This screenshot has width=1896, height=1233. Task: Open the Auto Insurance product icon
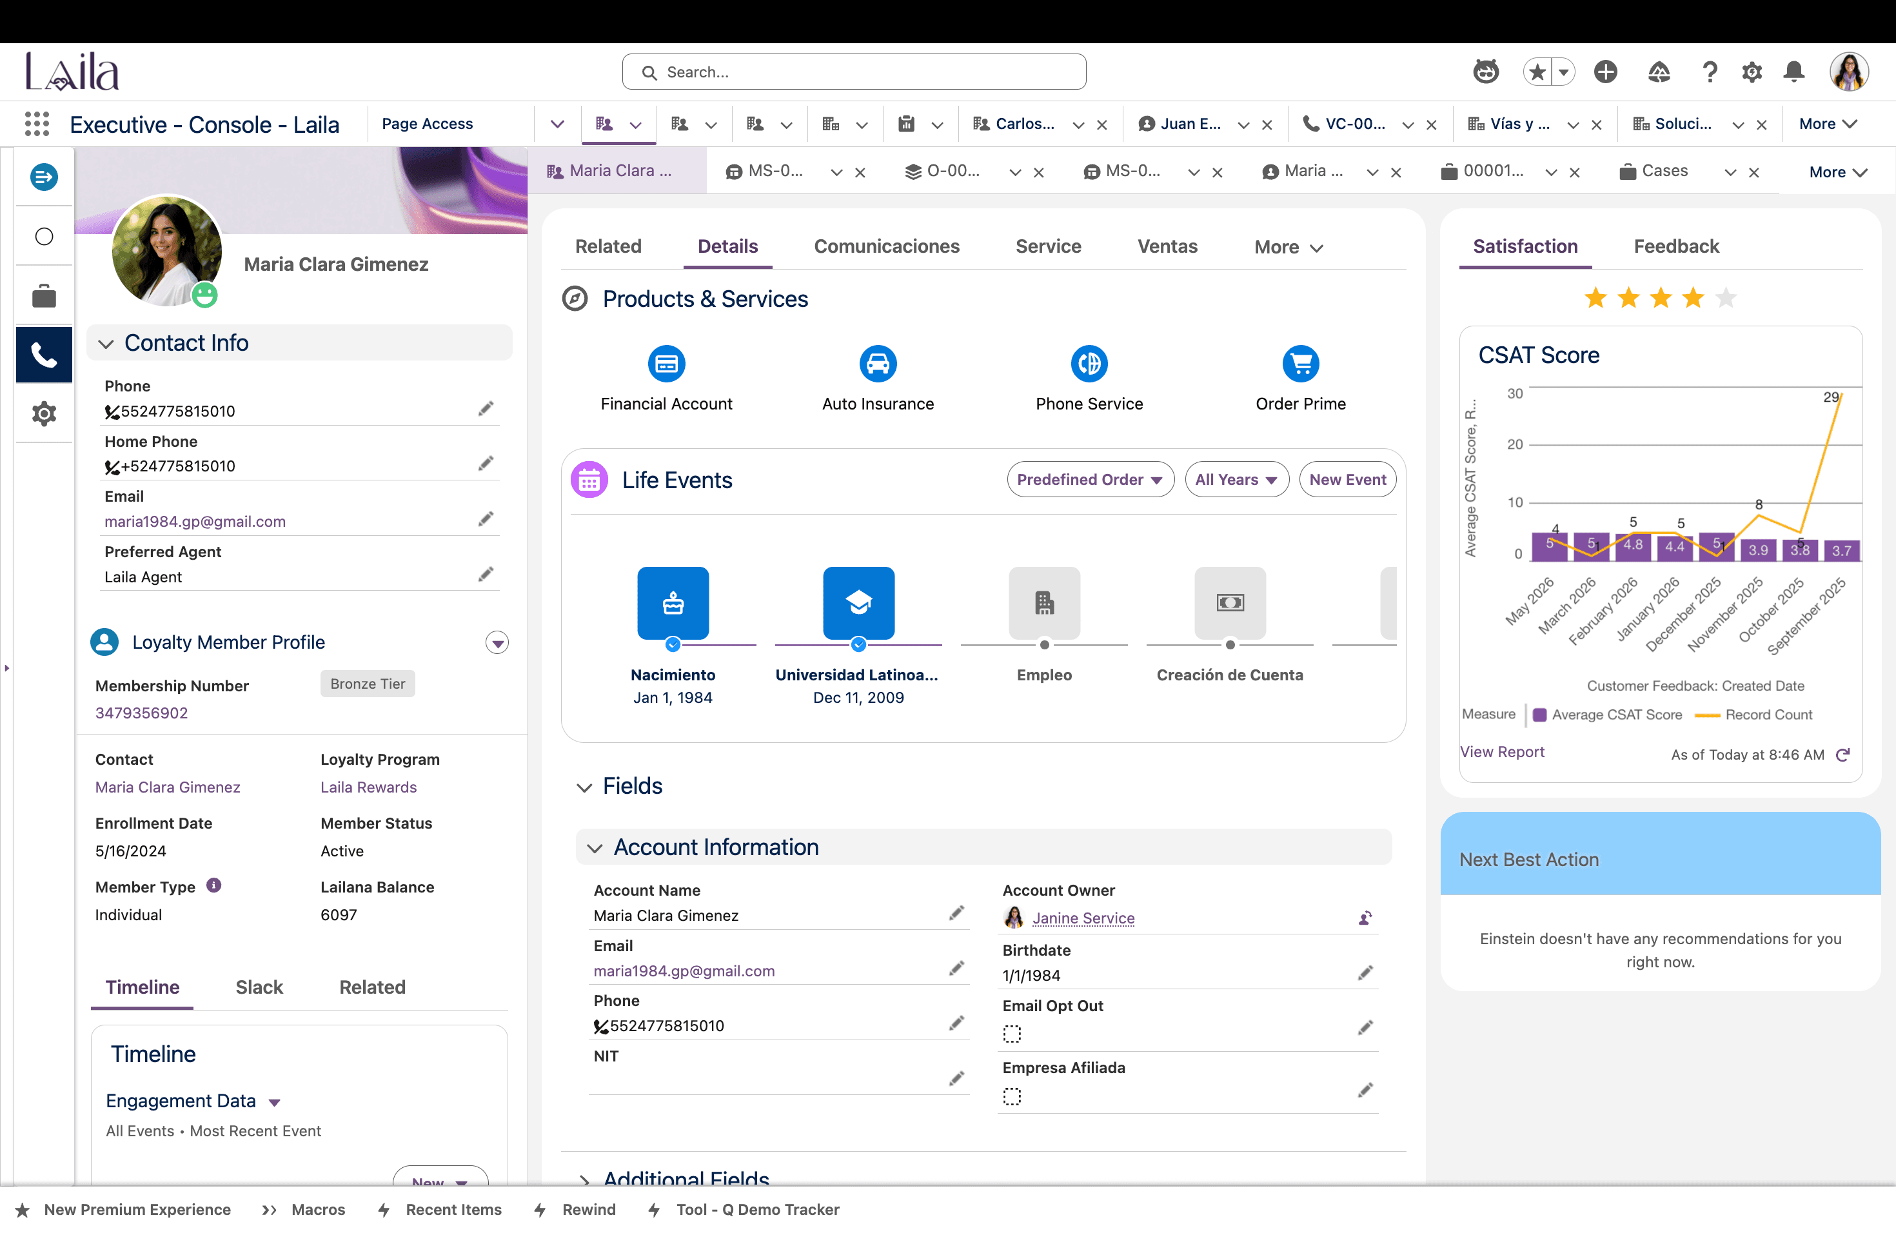pos(878,364)
